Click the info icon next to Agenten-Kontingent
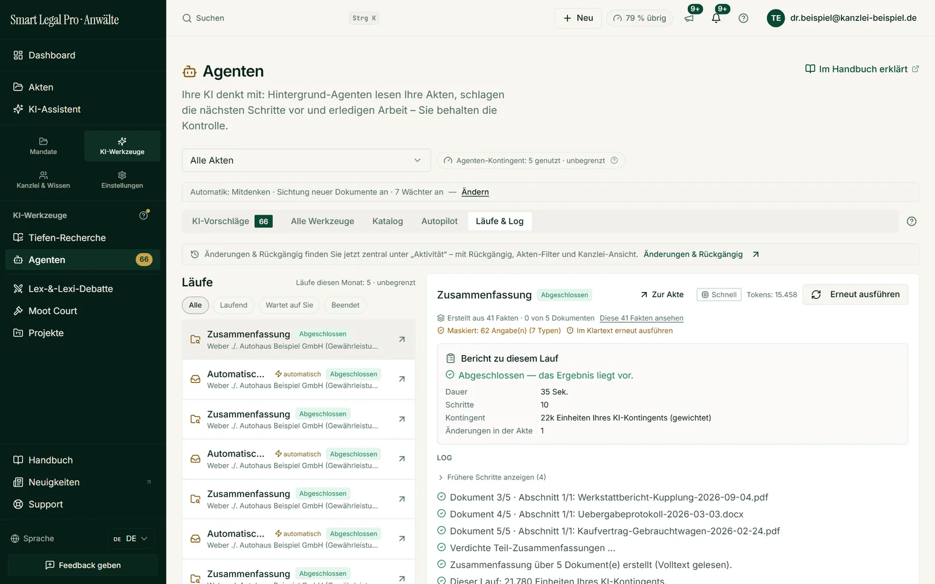 (614, 161)
